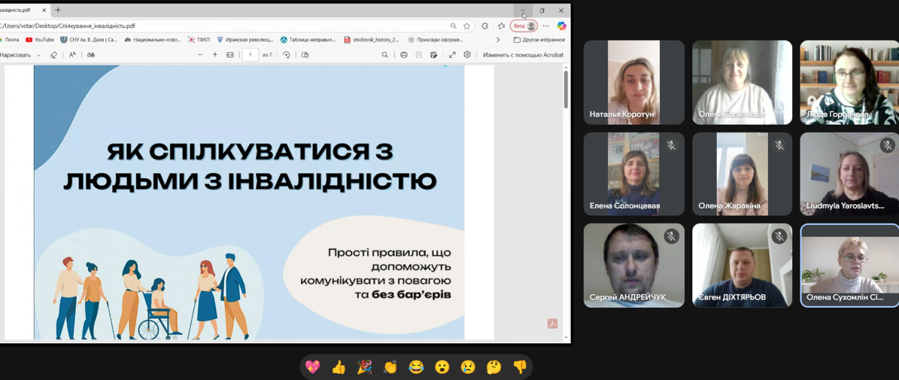Send the laughing face reaction
This screenshot has height=380, width=899.
click(416, 367)
